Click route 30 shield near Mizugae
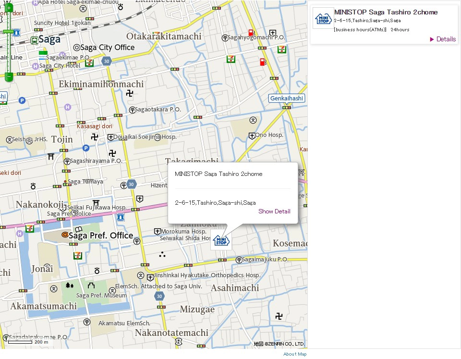The image size is (461, 359). tap(159, 296)
